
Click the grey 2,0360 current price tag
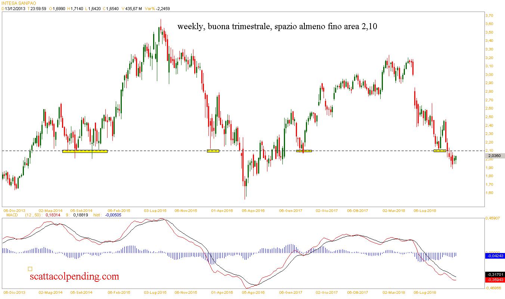tap(495, 155)
